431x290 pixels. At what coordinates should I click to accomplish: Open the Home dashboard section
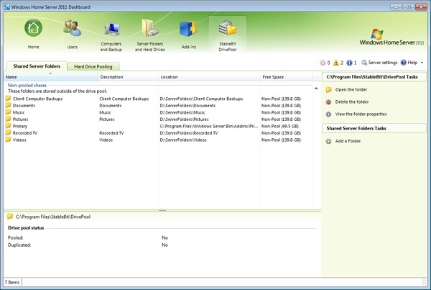(34, 33)
